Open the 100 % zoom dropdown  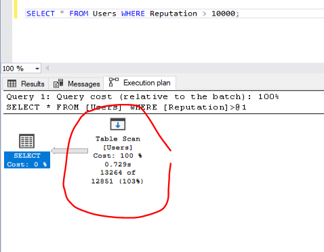37,69
